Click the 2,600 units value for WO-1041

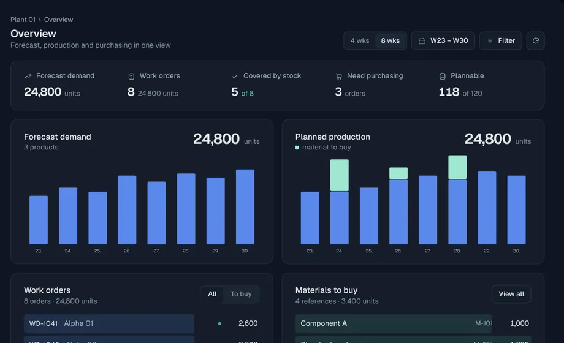click(x=248, y=323)
